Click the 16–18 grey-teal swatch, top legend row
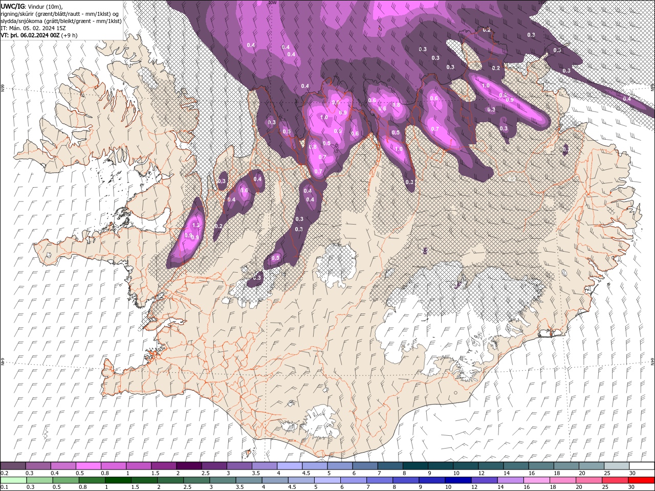Viewport: 655px width, 491px height. 541,466
